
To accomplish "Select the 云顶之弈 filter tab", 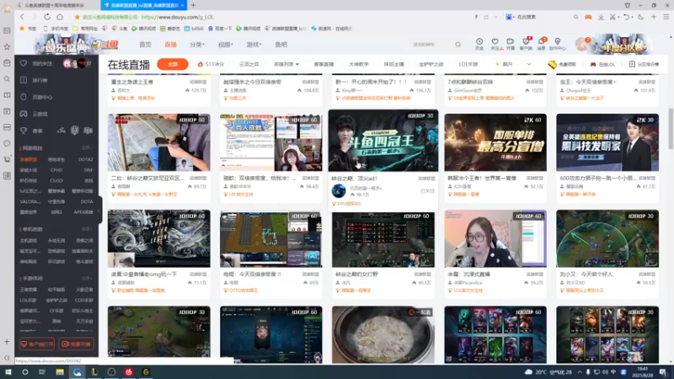I will point(249,64).
